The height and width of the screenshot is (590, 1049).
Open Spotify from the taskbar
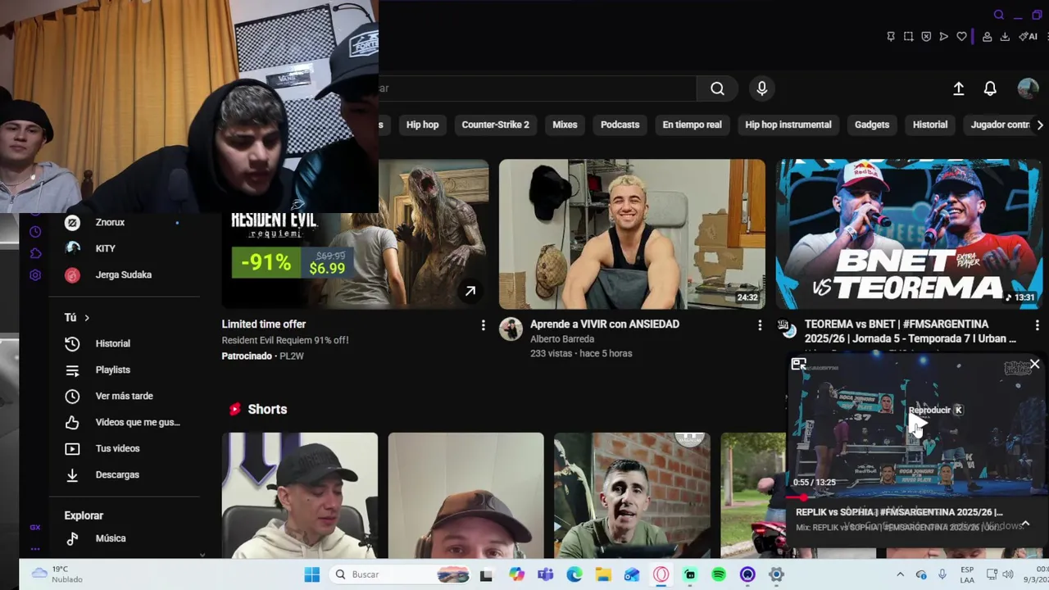719,574
